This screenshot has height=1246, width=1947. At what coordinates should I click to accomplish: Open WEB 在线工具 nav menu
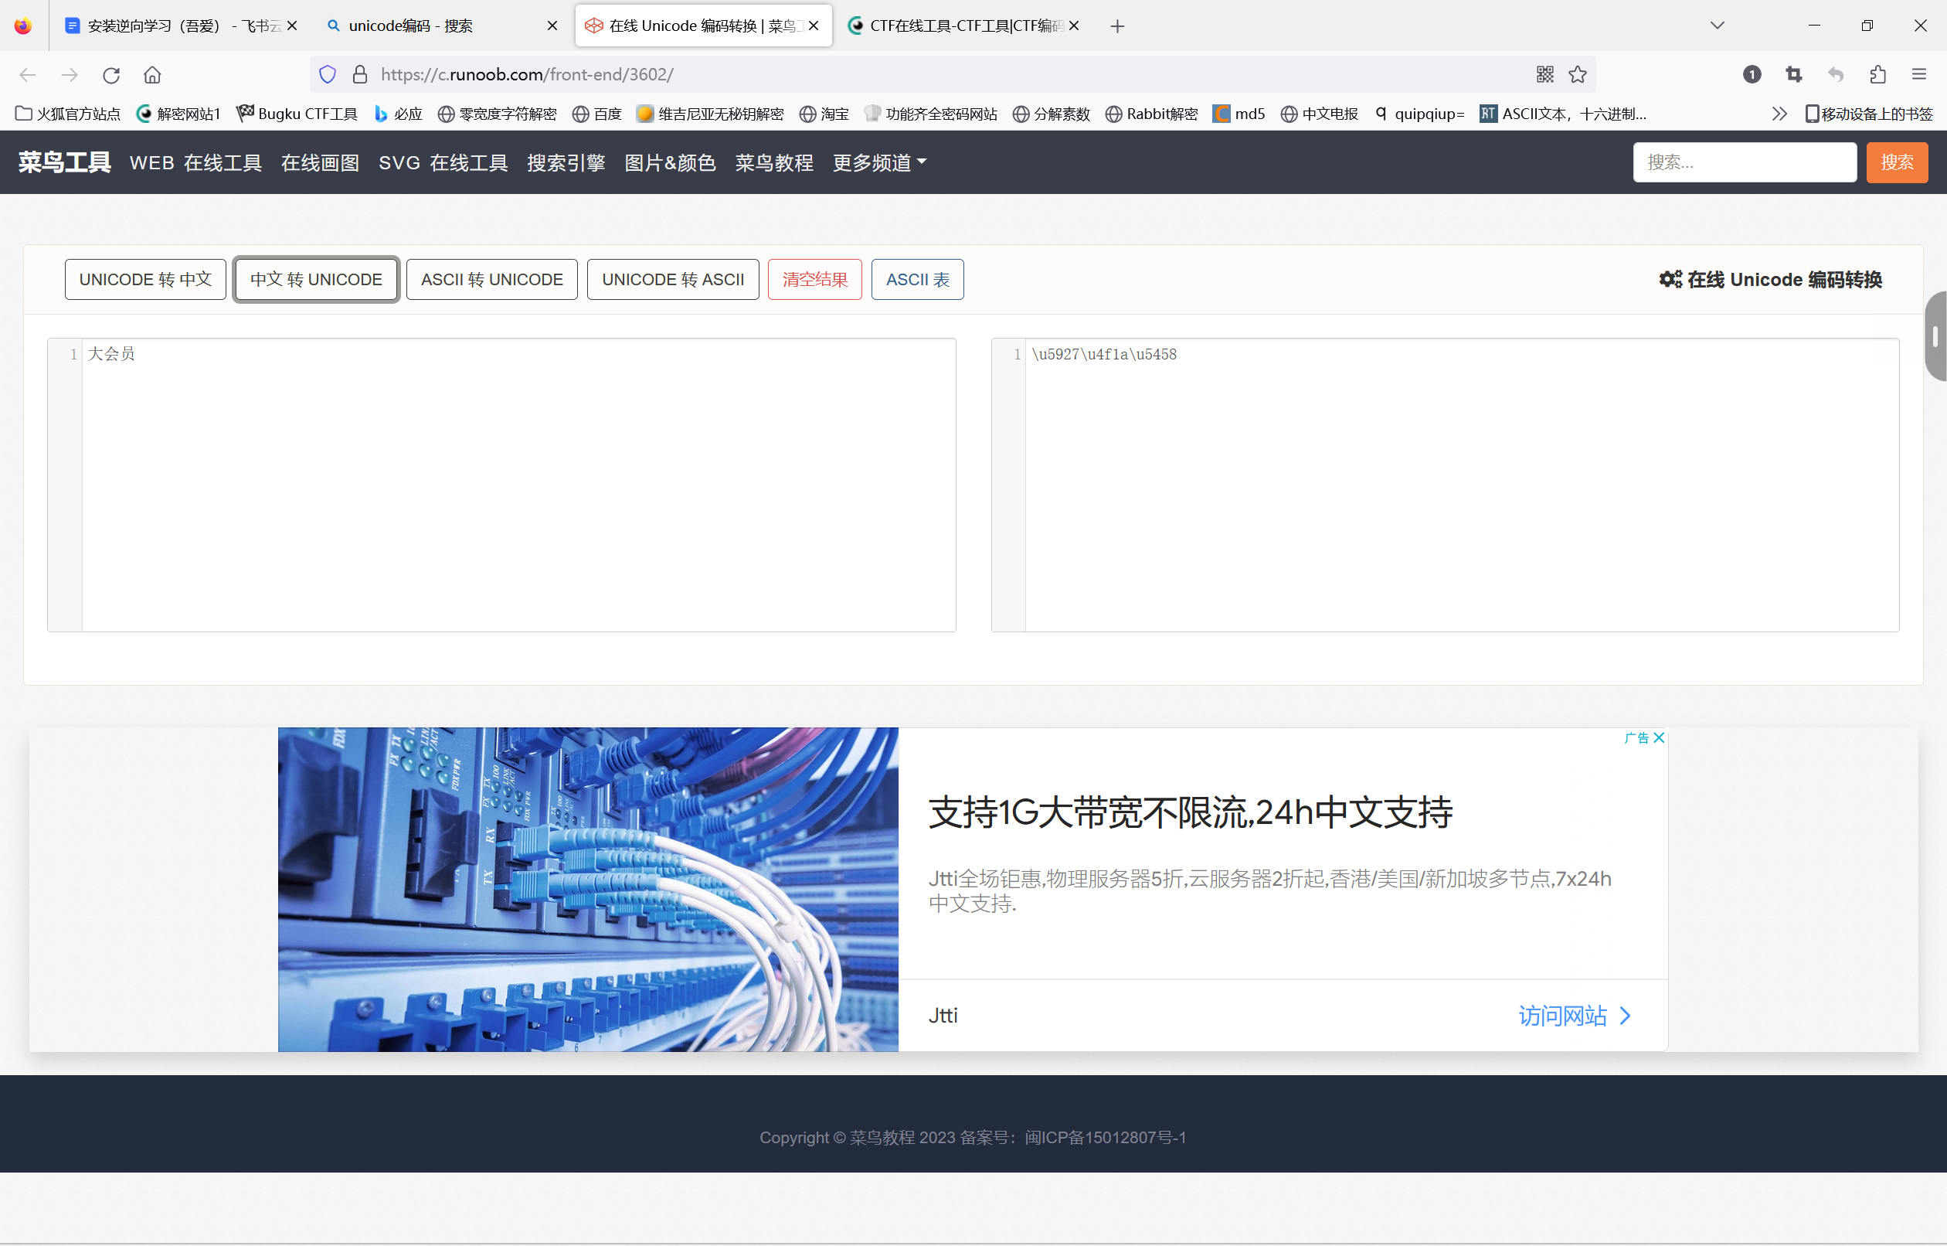click(x=195, y=162)
